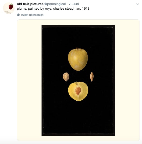Click Tweet übersetzen translate link
Viewport: 142px width, 144px height.
(x=32, y=15)
